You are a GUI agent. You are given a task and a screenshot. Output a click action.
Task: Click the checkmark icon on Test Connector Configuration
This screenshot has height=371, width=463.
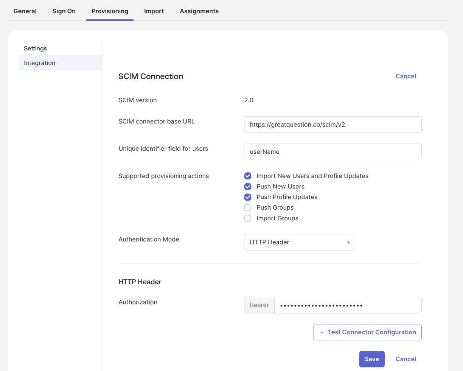pyautogui.click(x=322, y=332)
